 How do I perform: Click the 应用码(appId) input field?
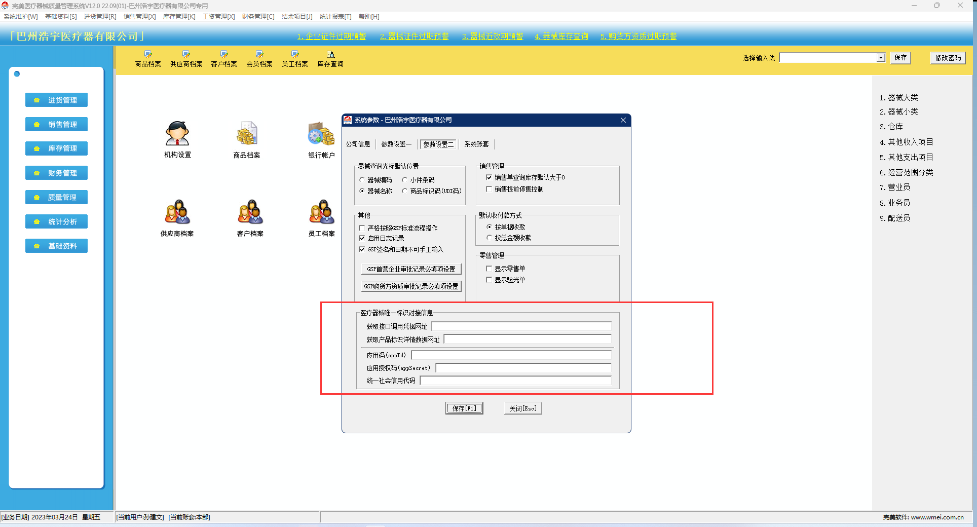pyautogui.click(x=511, y=355)
